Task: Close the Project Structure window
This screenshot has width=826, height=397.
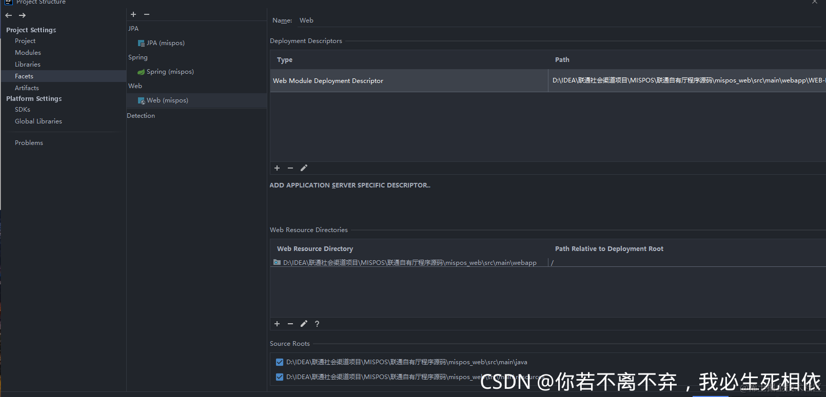Action: tap(815, 2)
